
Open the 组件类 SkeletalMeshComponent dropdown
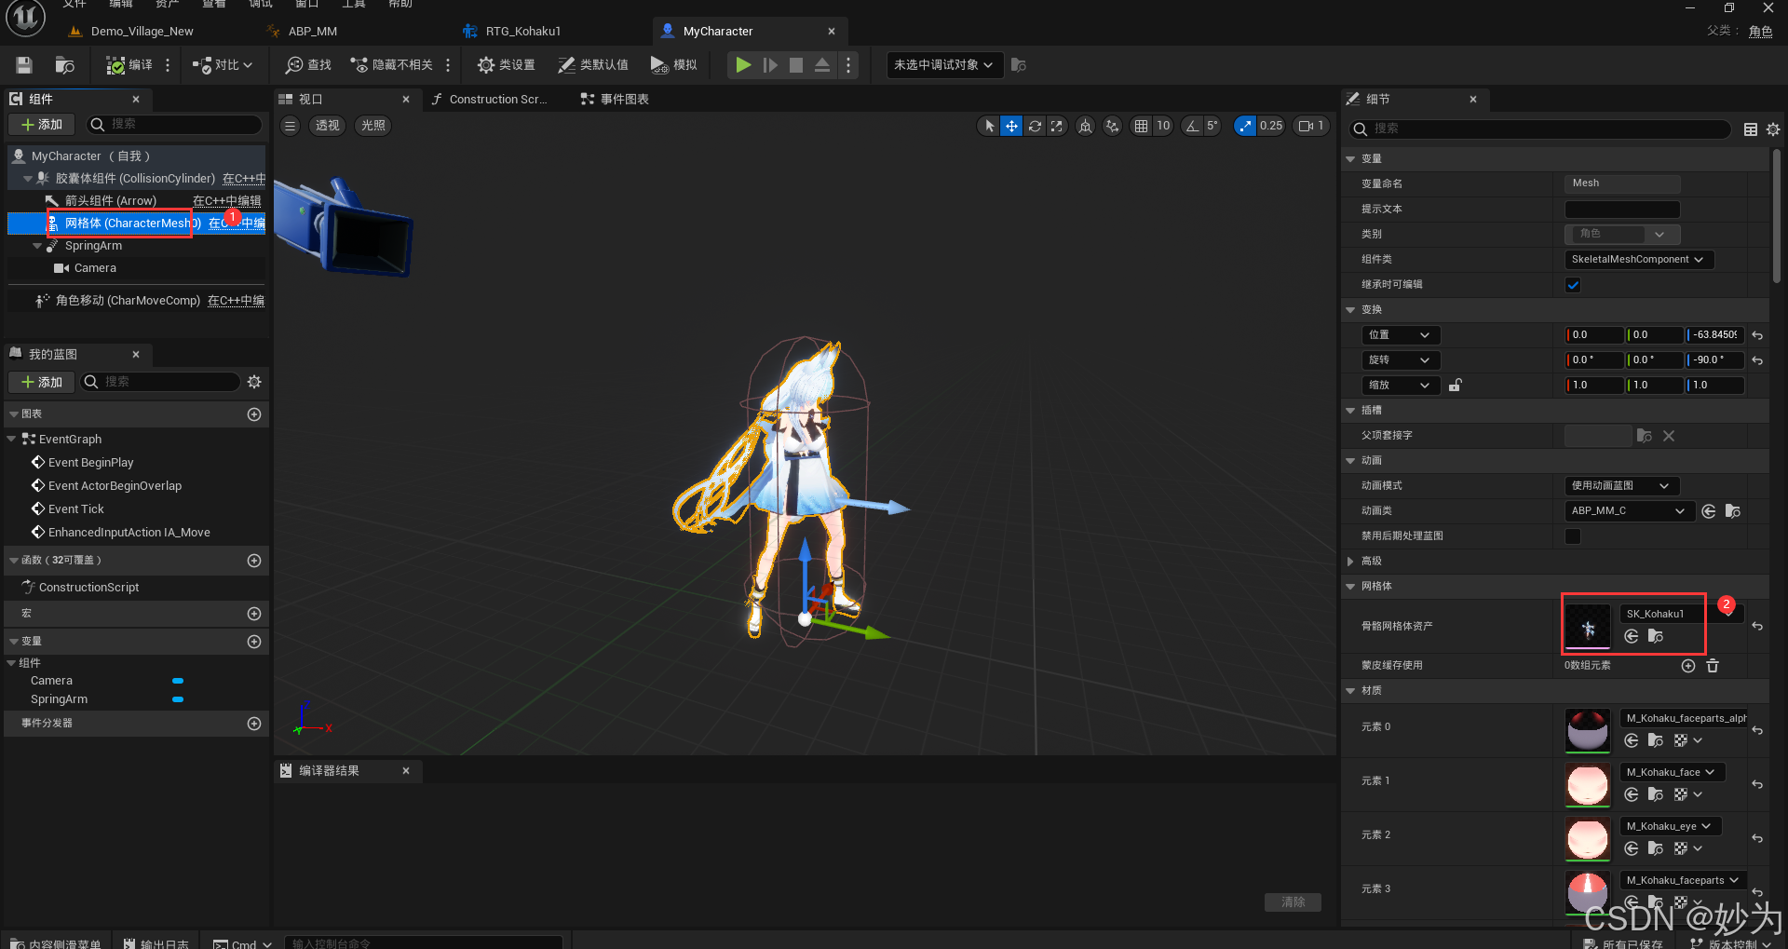pos(1639,260)
